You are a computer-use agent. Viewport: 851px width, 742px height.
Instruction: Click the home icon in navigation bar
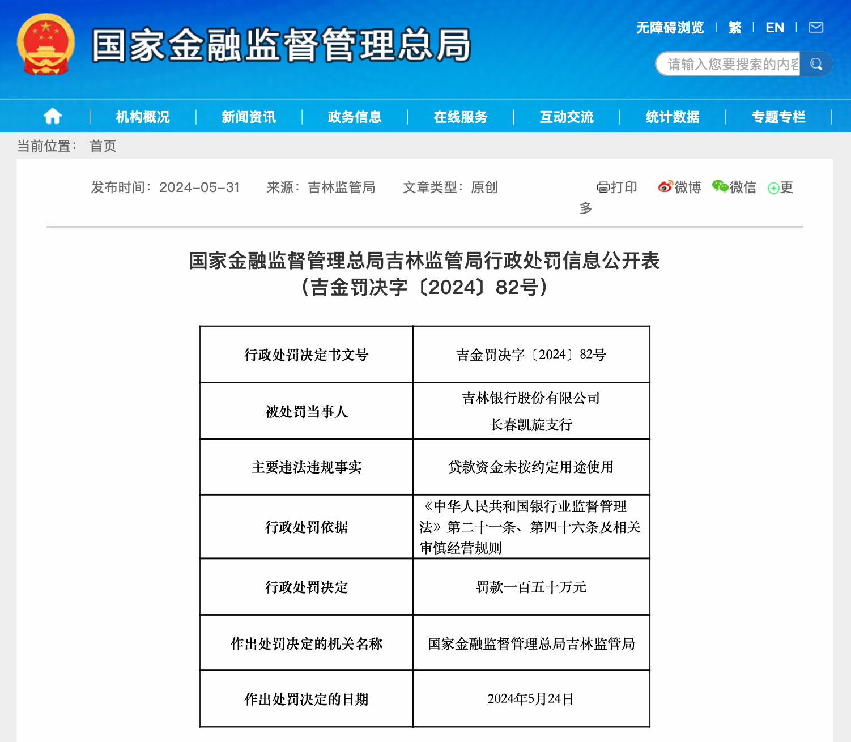click(x=53, y=117)
